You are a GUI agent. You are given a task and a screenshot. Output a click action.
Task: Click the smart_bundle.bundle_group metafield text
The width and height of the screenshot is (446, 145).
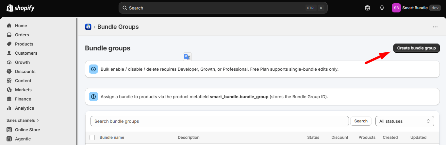coord(239,97)
